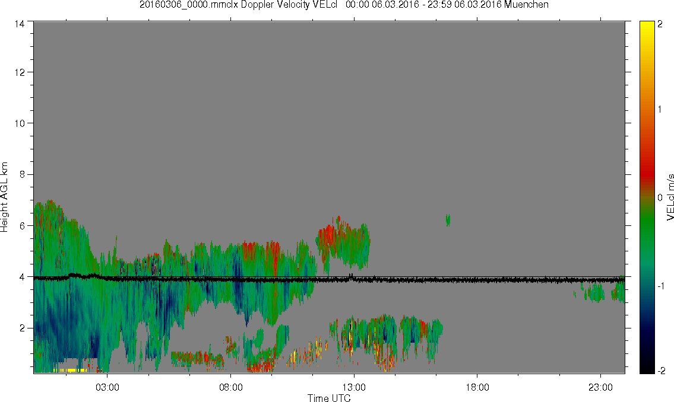Click the yellow strip at the plot's bottom-left
Image resolution: width=674 pixels, height=402 pixels.
coord(70,370)
